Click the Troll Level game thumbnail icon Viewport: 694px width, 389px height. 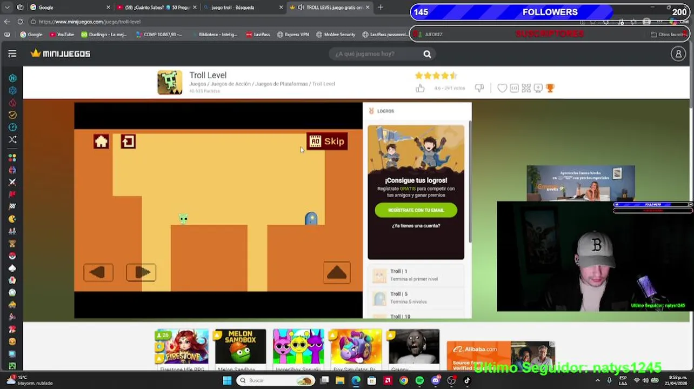coord(170,83)
